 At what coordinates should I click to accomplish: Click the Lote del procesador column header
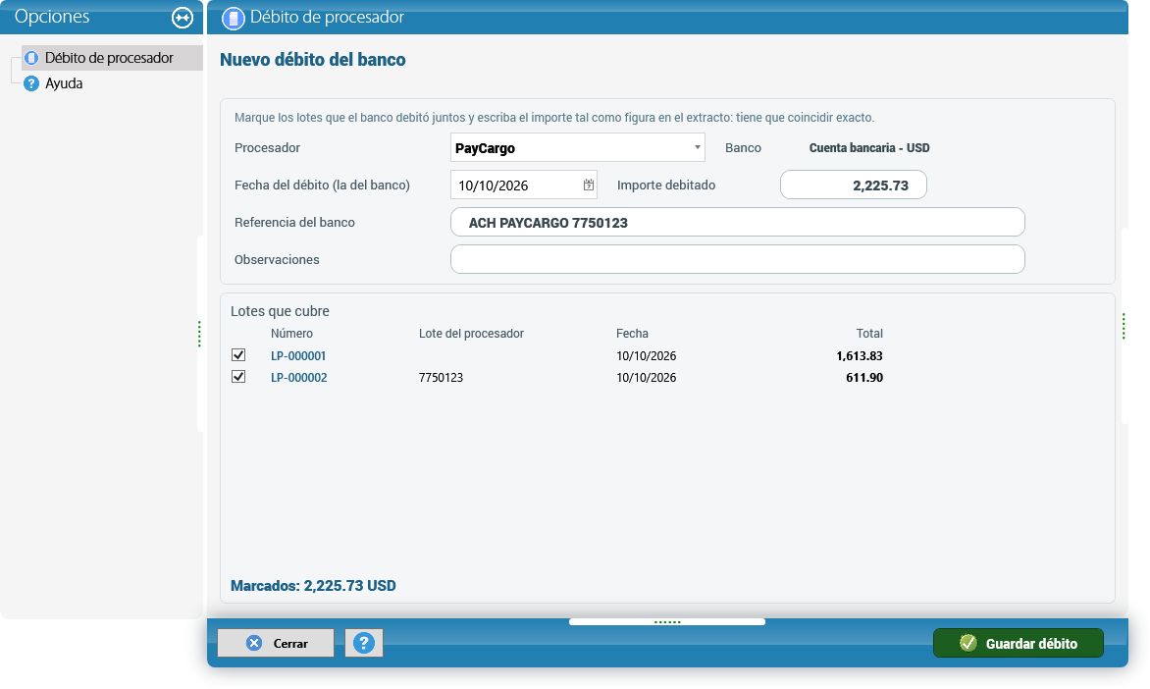pos(471,334)
